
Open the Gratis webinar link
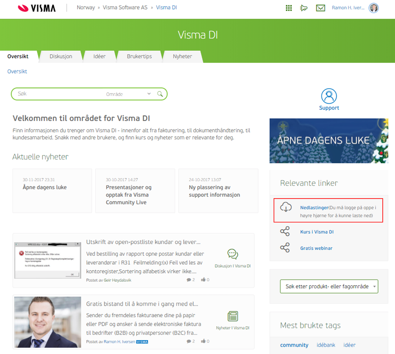pos(316,248)
